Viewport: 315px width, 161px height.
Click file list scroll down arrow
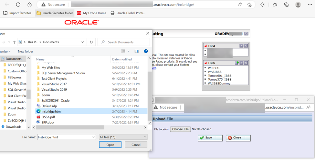pos(150,123)
